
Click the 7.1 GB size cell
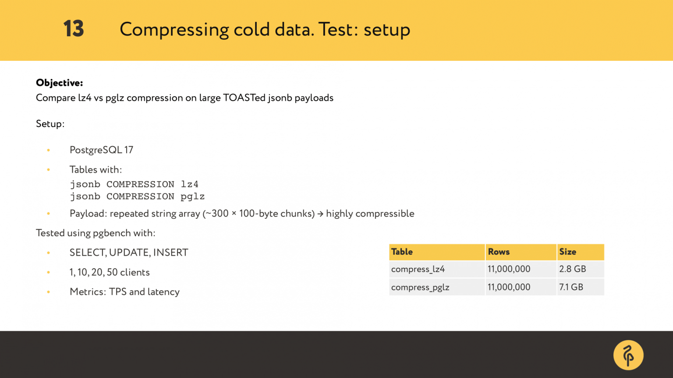[571, 287]
